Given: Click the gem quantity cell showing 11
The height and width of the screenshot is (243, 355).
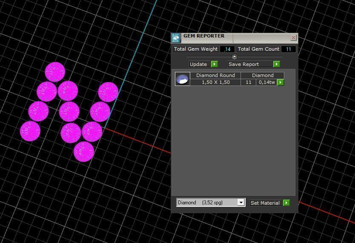Looking at the screenshot, I should click(248, 83).
